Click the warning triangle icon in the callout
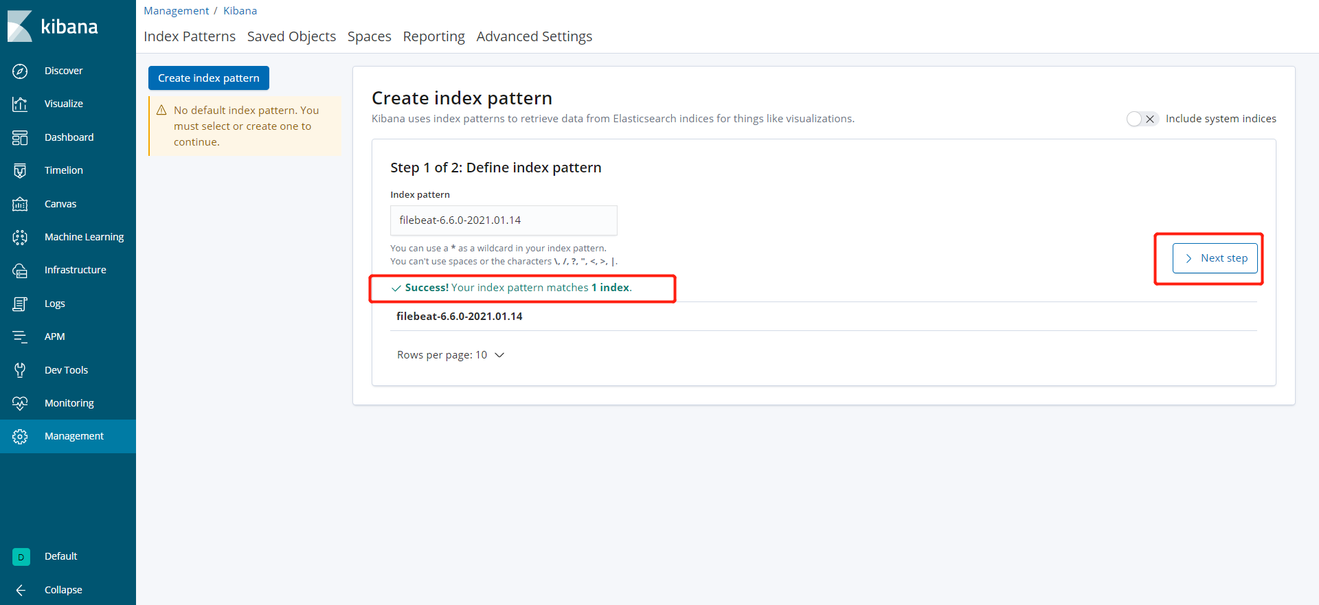The width and height of the screenshot is (1319, 605). click(162, 110)
